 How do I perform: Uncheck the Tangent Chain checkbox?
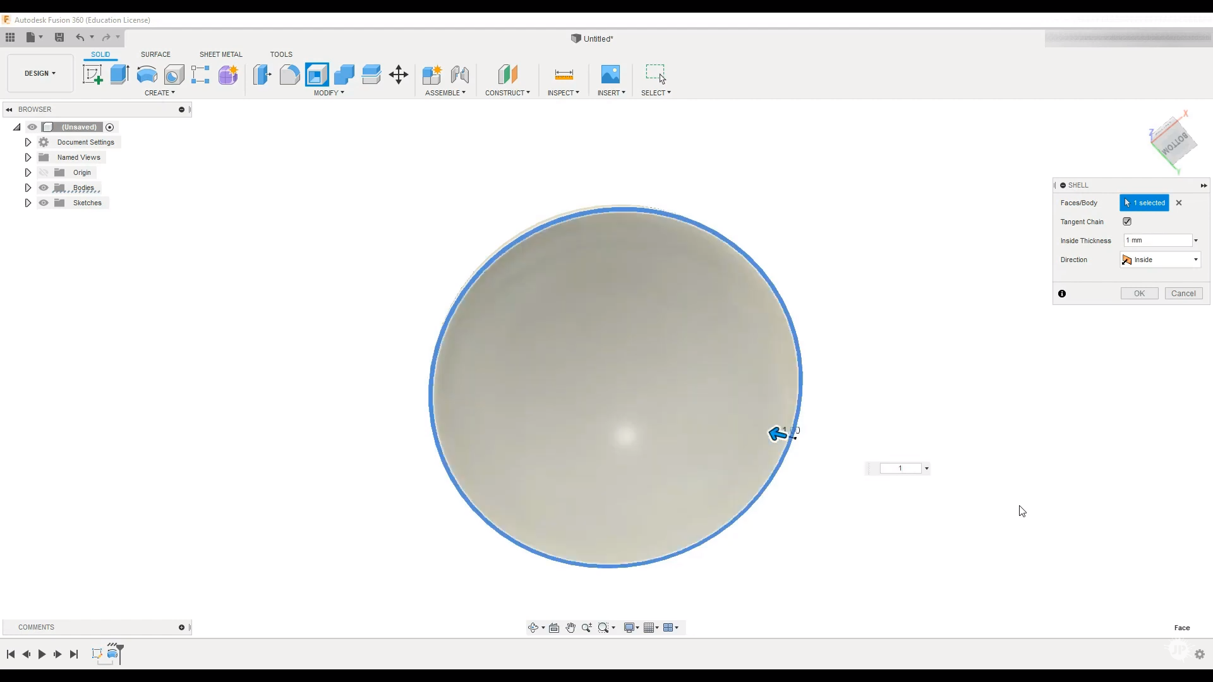(x=1127, y=222)
